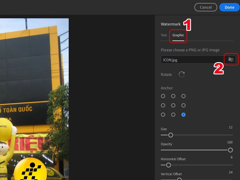Screen dimensions: 240x180
Task: Adjust the Horizontal Offset slider
Action: 169,165
